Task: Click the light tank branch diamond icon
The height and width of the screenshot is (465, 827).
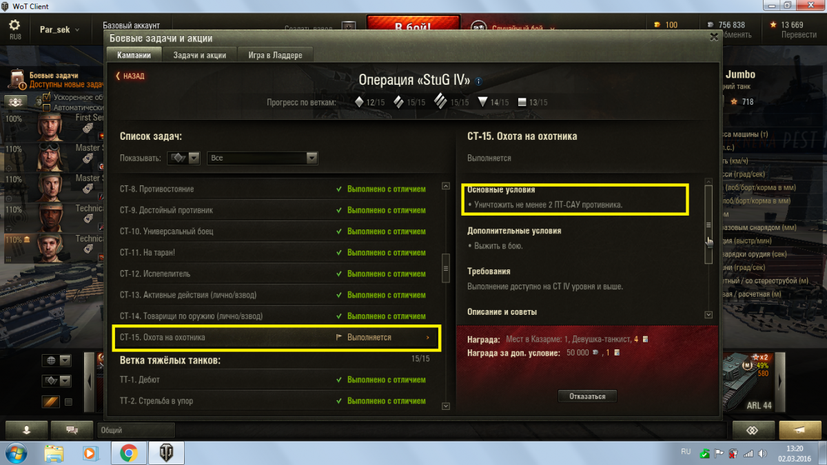Action: (359, 102)
